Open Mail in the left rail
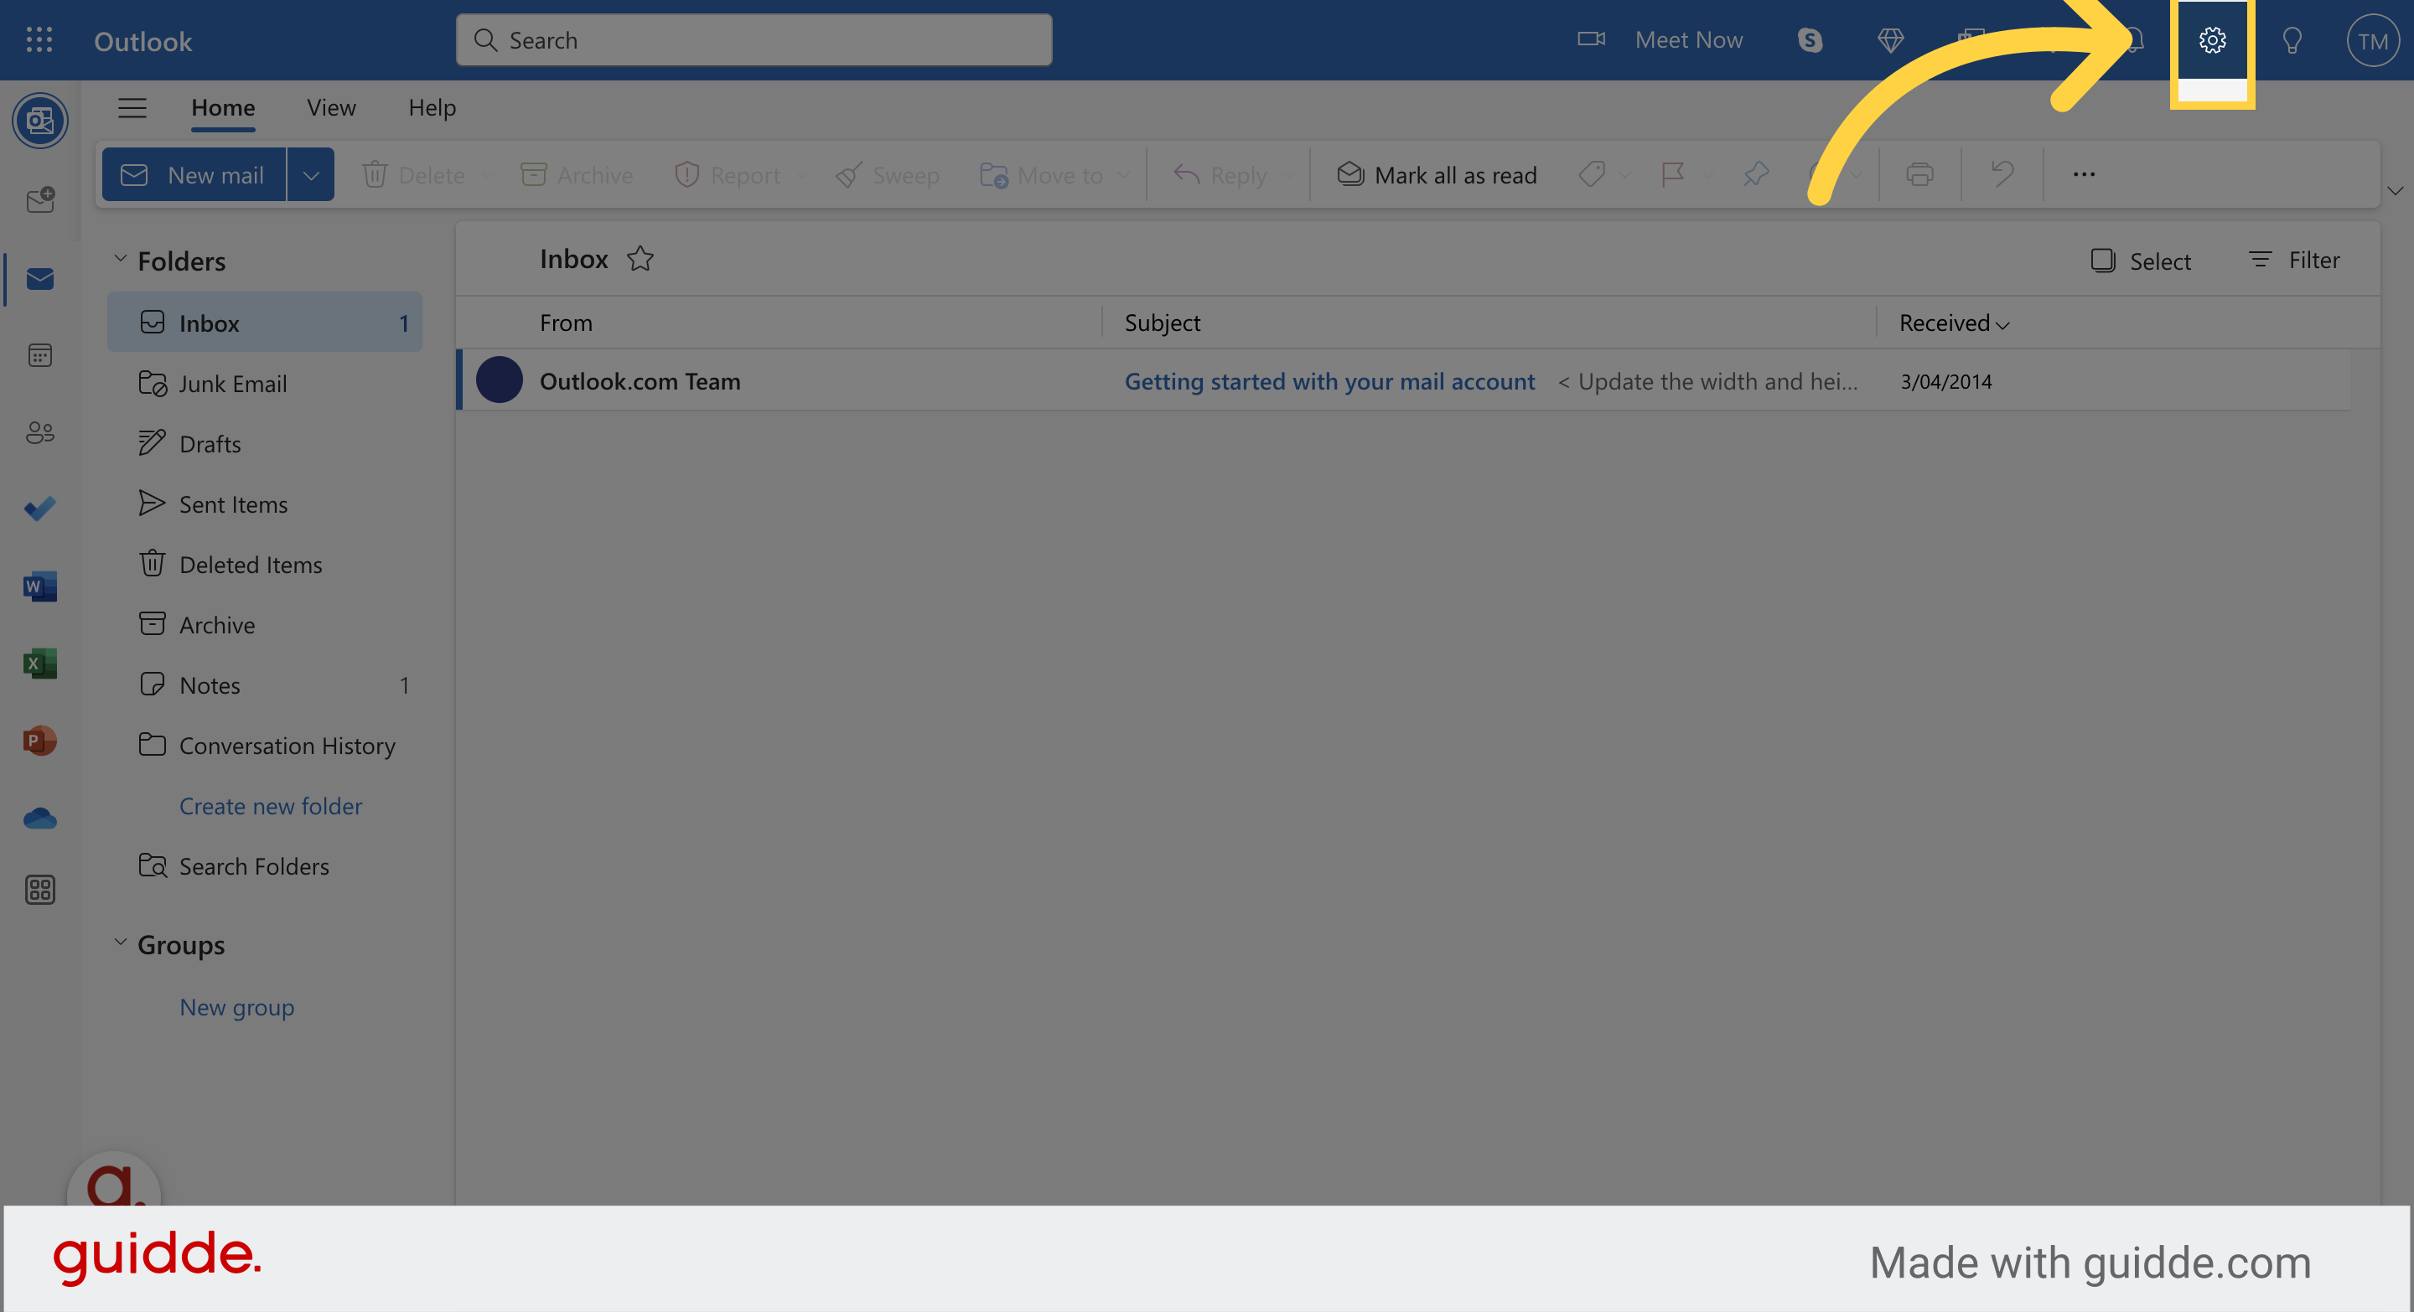Screen dimensions: 2414x1312 (x=40, y=279)
